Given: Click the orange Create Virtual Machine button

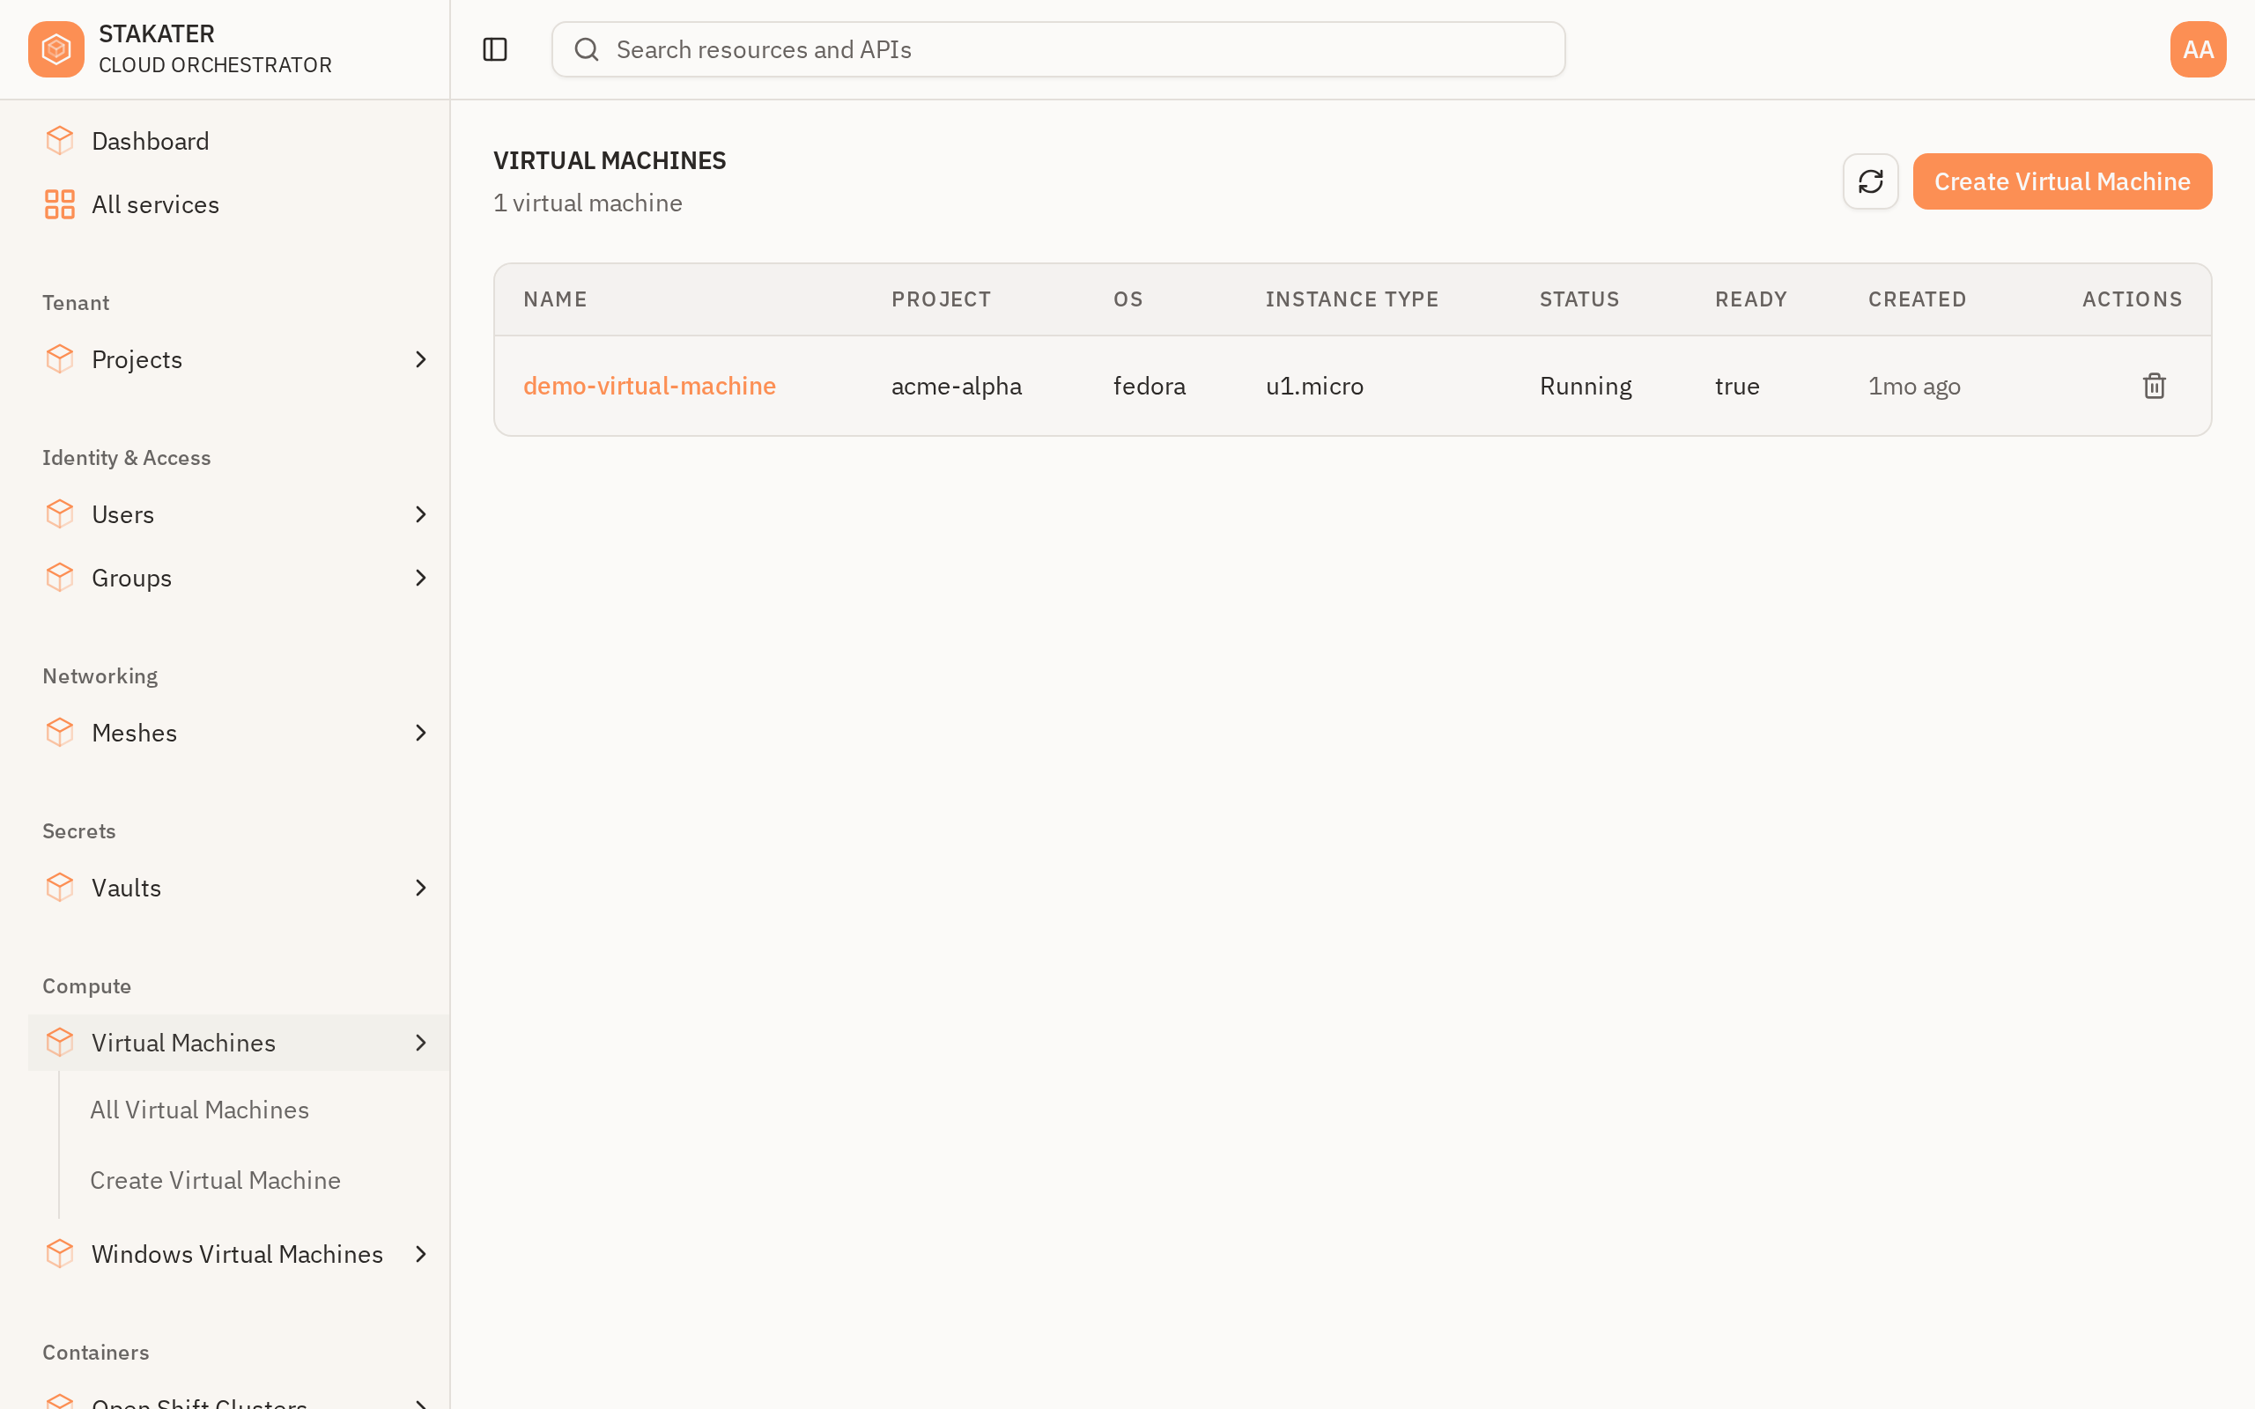Looking at the screenshot, I should 2062,181.
